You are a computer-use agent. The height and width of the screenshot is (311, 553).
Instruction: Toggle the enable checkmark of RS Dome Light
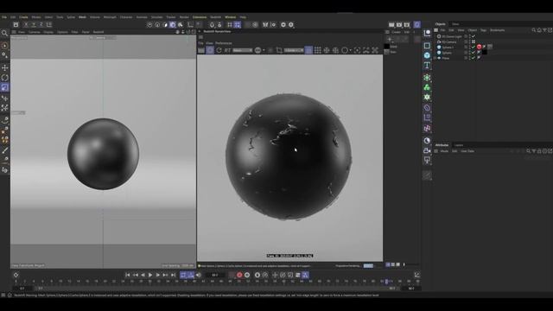pos(474,36)
